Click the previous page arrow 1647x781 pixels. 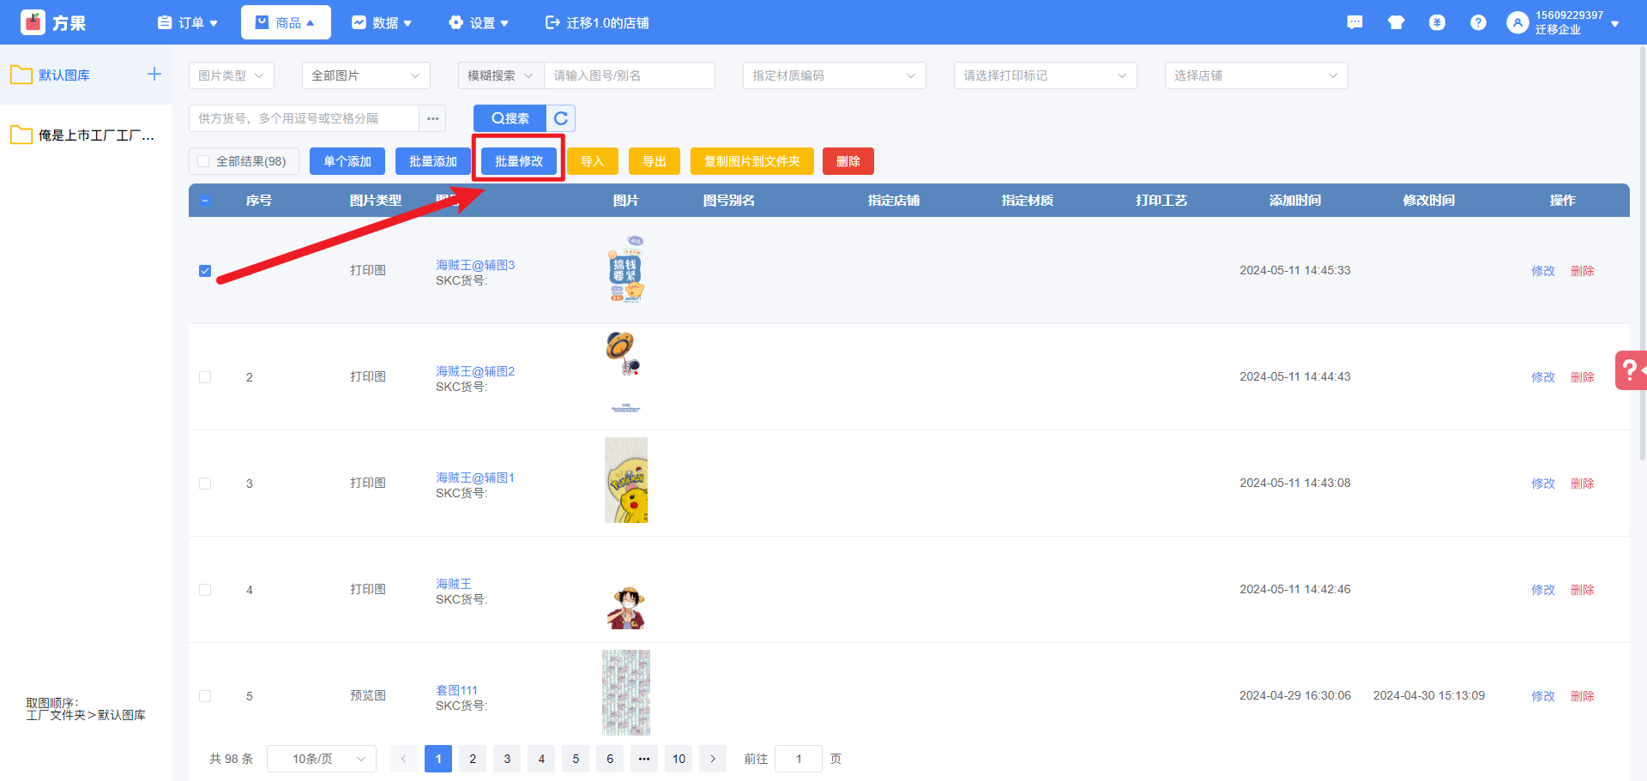[404, 759]
